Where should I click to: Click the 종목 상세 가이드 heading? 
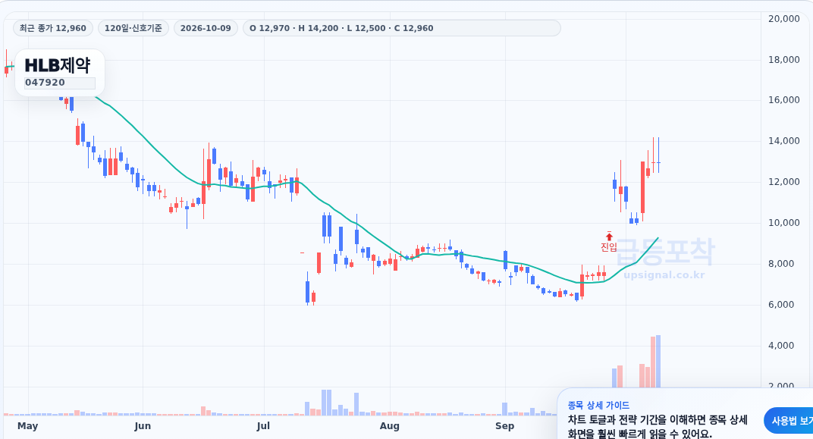pos(598,406)
